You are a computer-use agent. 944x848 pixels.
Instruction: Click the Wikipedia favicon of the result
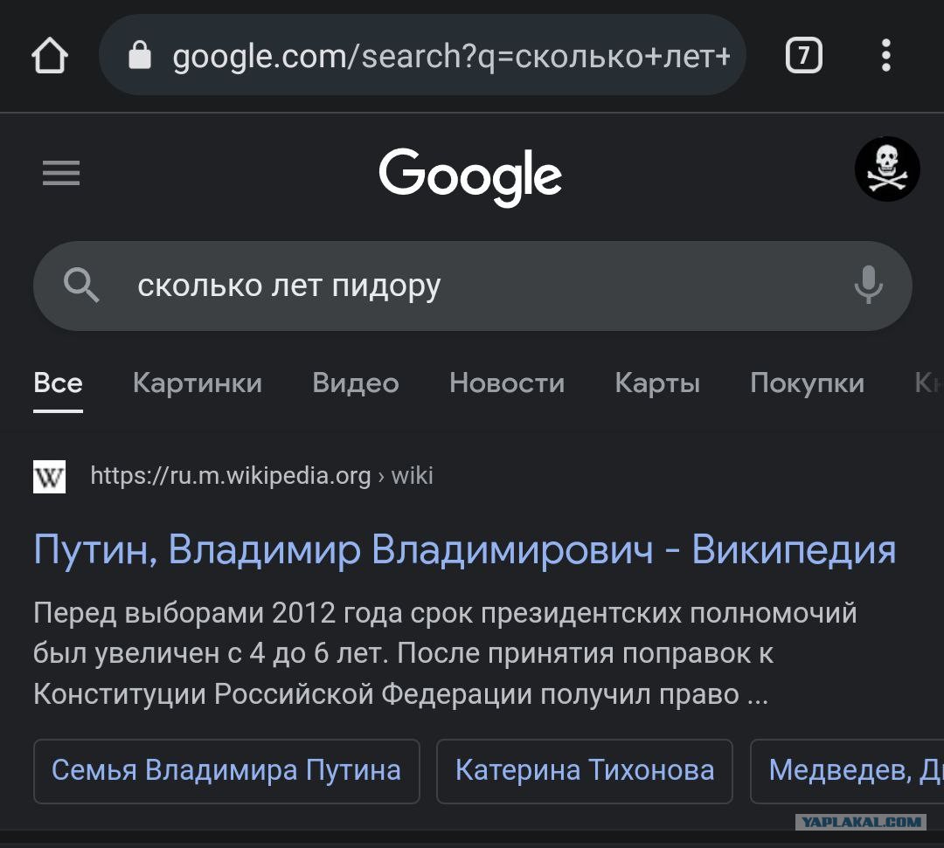point(49,476)
